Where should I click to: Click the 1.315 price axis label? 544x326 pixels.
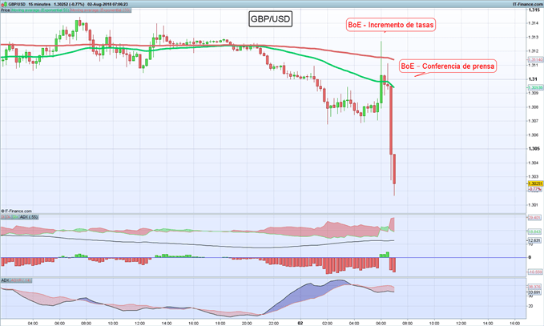534,10
